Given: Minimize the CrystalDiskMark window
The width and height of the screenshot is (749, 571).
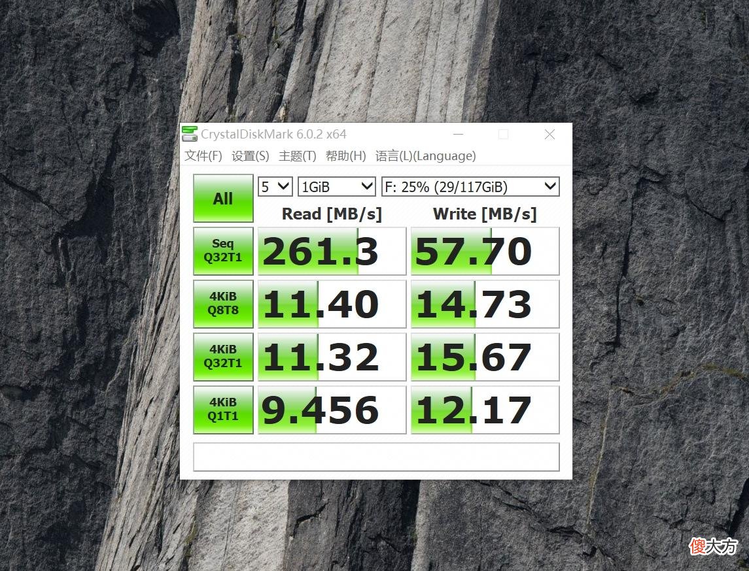Looking at the screenshot, I should [459, 135].
